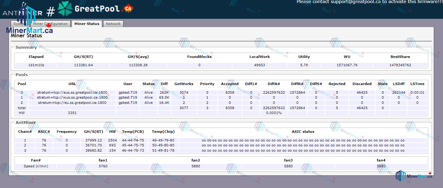This screenshot has width=443, height=188.
Task: Click the average hashrate value 113308.38
Action: (138, 65)
